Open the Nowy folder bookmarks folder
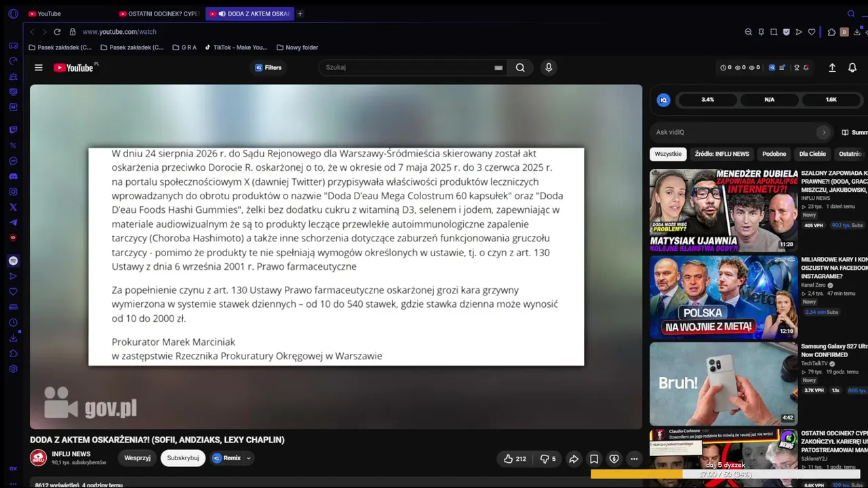The width and height of the screenshot is (868, 488). pos(297,47)
